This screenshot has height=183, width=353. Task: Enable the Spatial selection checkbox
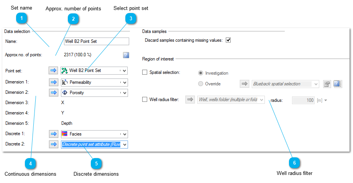(144, 72)
